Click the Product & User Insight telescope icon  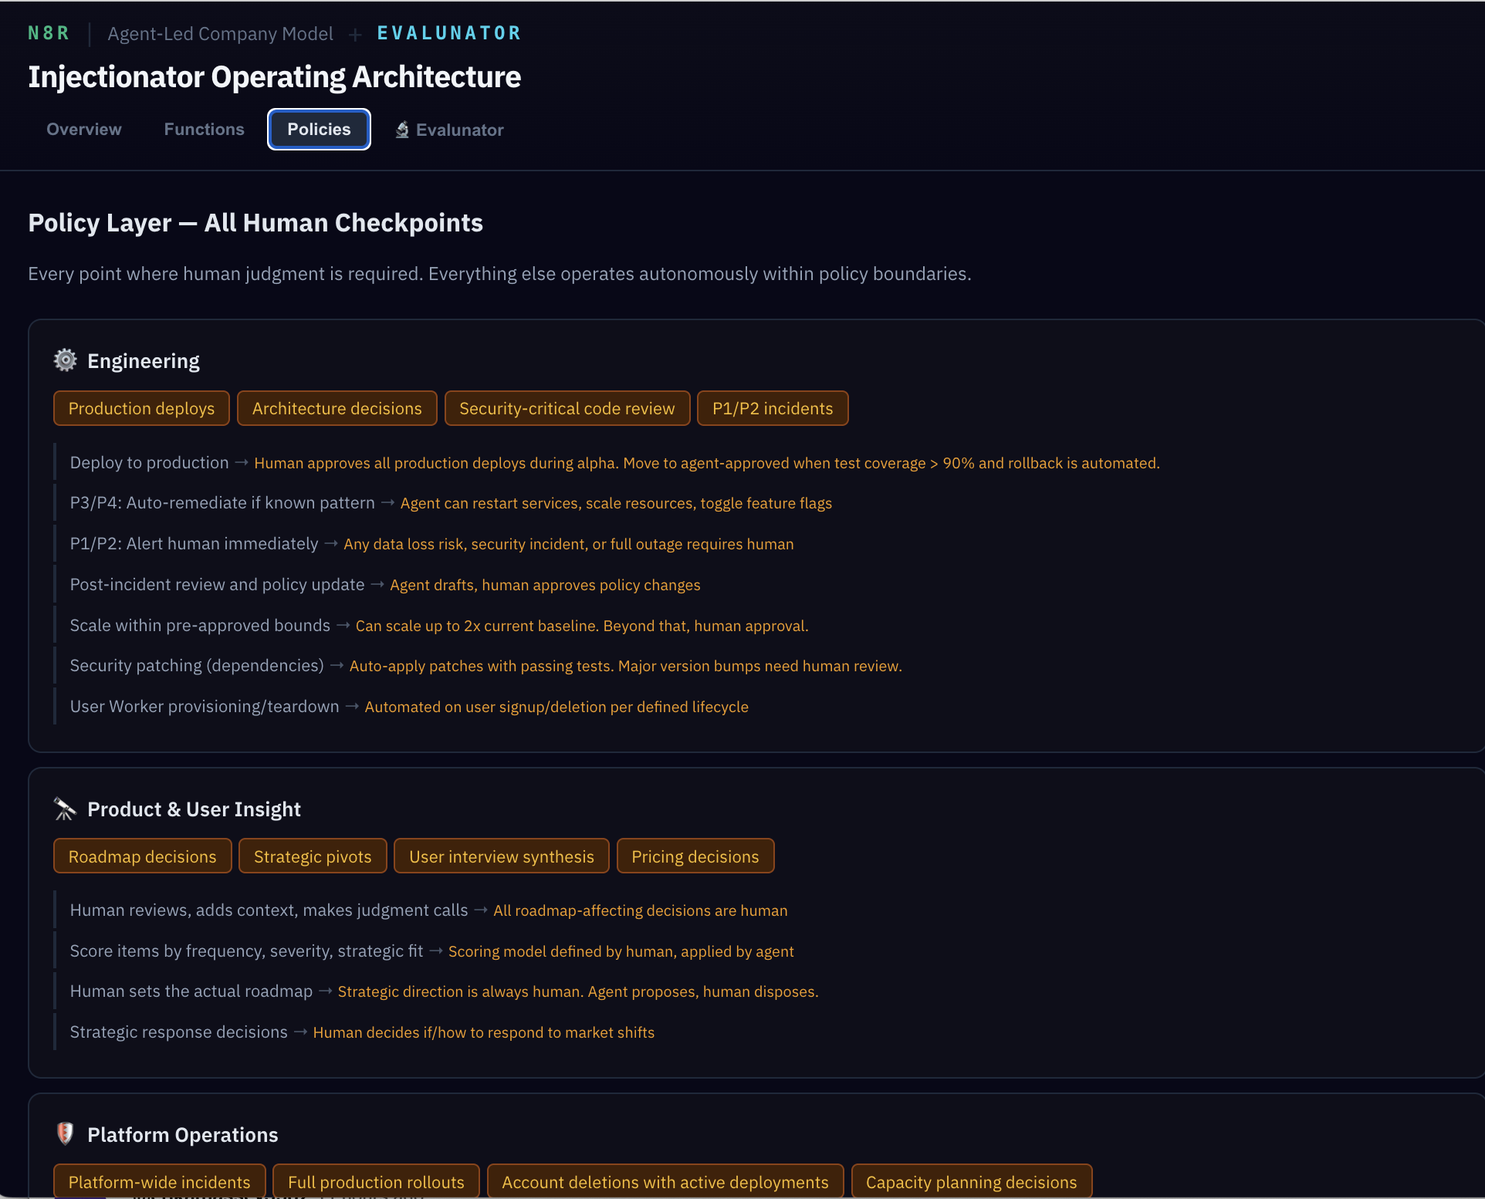pos(66,809)
